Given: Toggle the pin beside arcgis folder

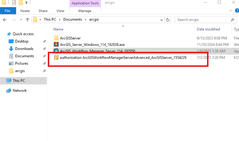Looking at the screenshot, I should tap(44, 71).
